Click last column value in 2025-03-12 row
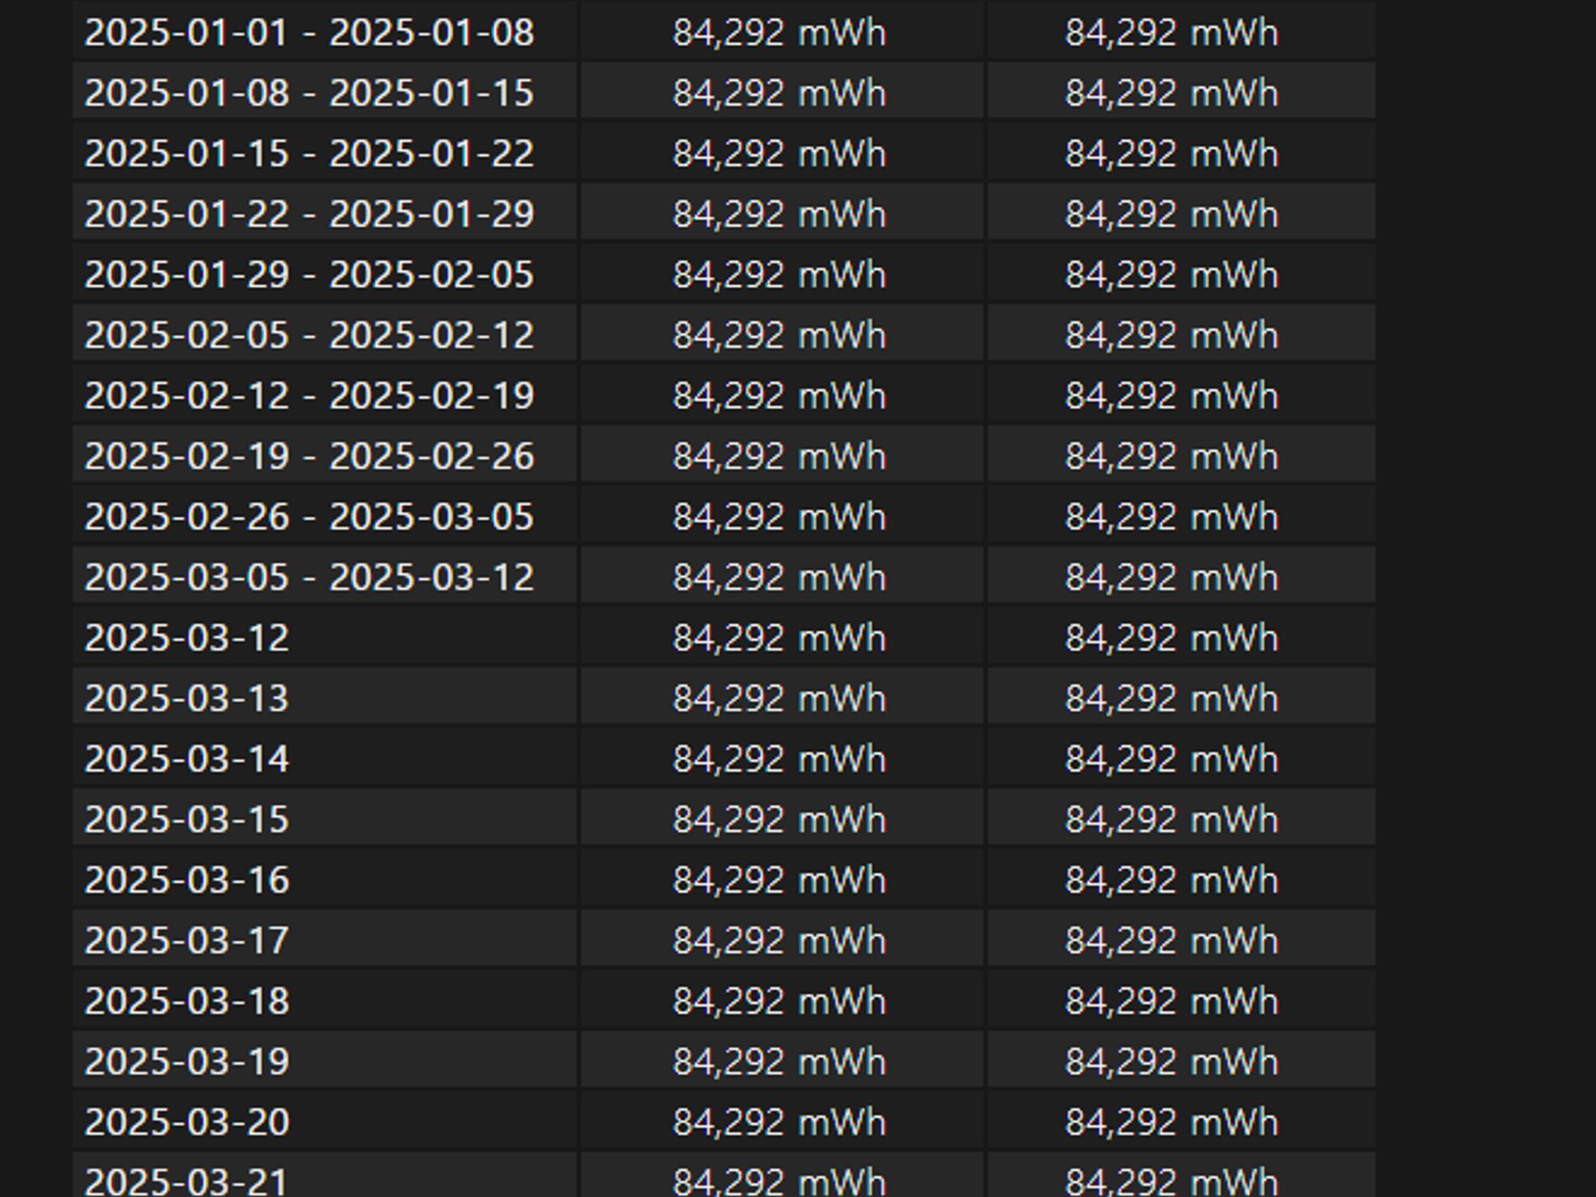This screenshot has width=1596, height=1197. coord(1172,637)
